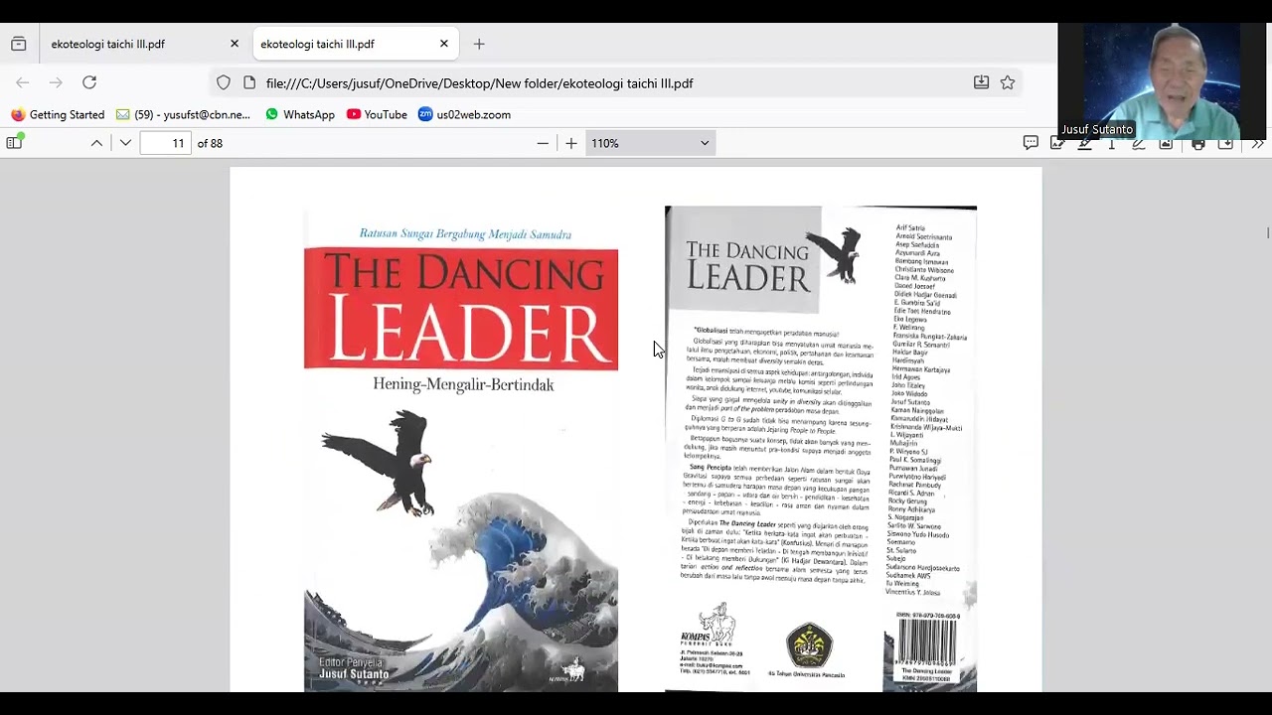Click 'Ratusan Sungai Bergabung Menjadi Samudra' heading
The width and height of the screenshot is (1272, 715).
[465, 234]
